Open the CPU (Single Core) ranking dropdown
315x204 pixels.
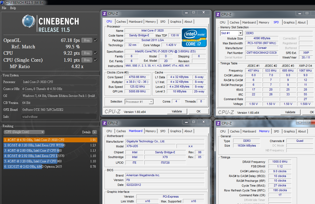tap(24, 132)
